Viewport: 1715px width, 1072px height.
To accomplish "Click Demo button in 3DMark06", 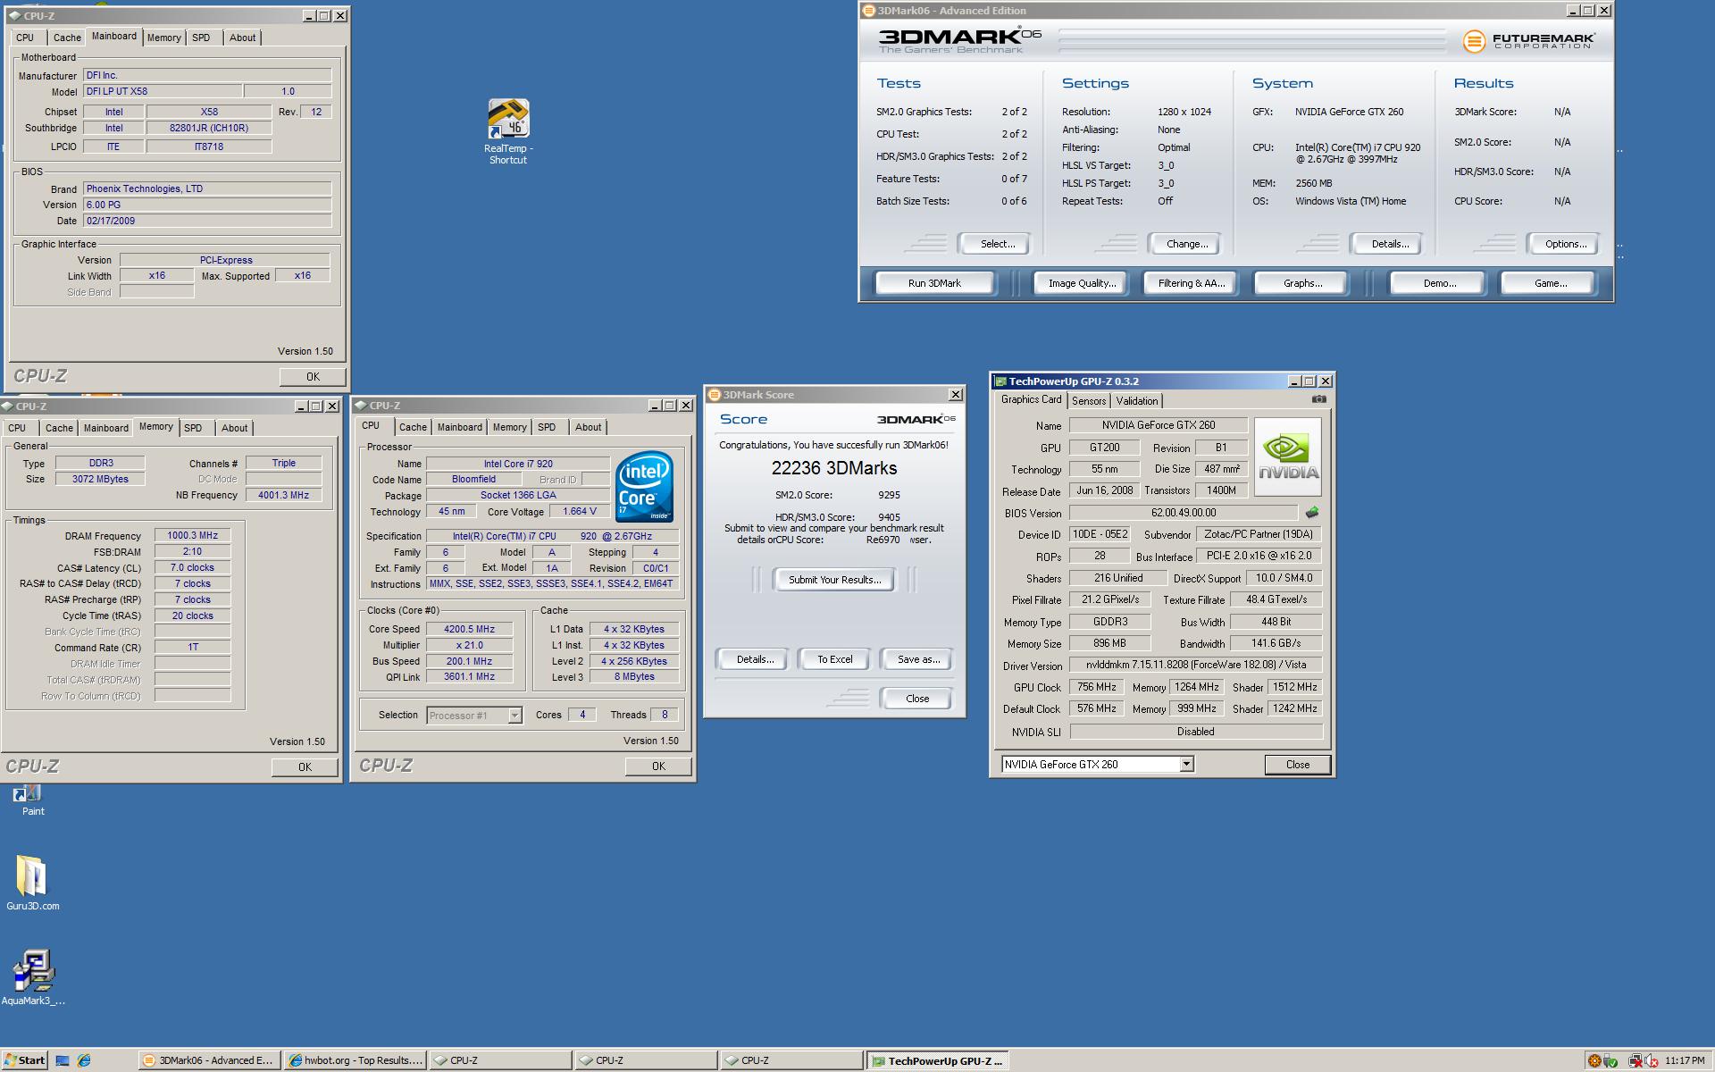I will [1439, 283].
